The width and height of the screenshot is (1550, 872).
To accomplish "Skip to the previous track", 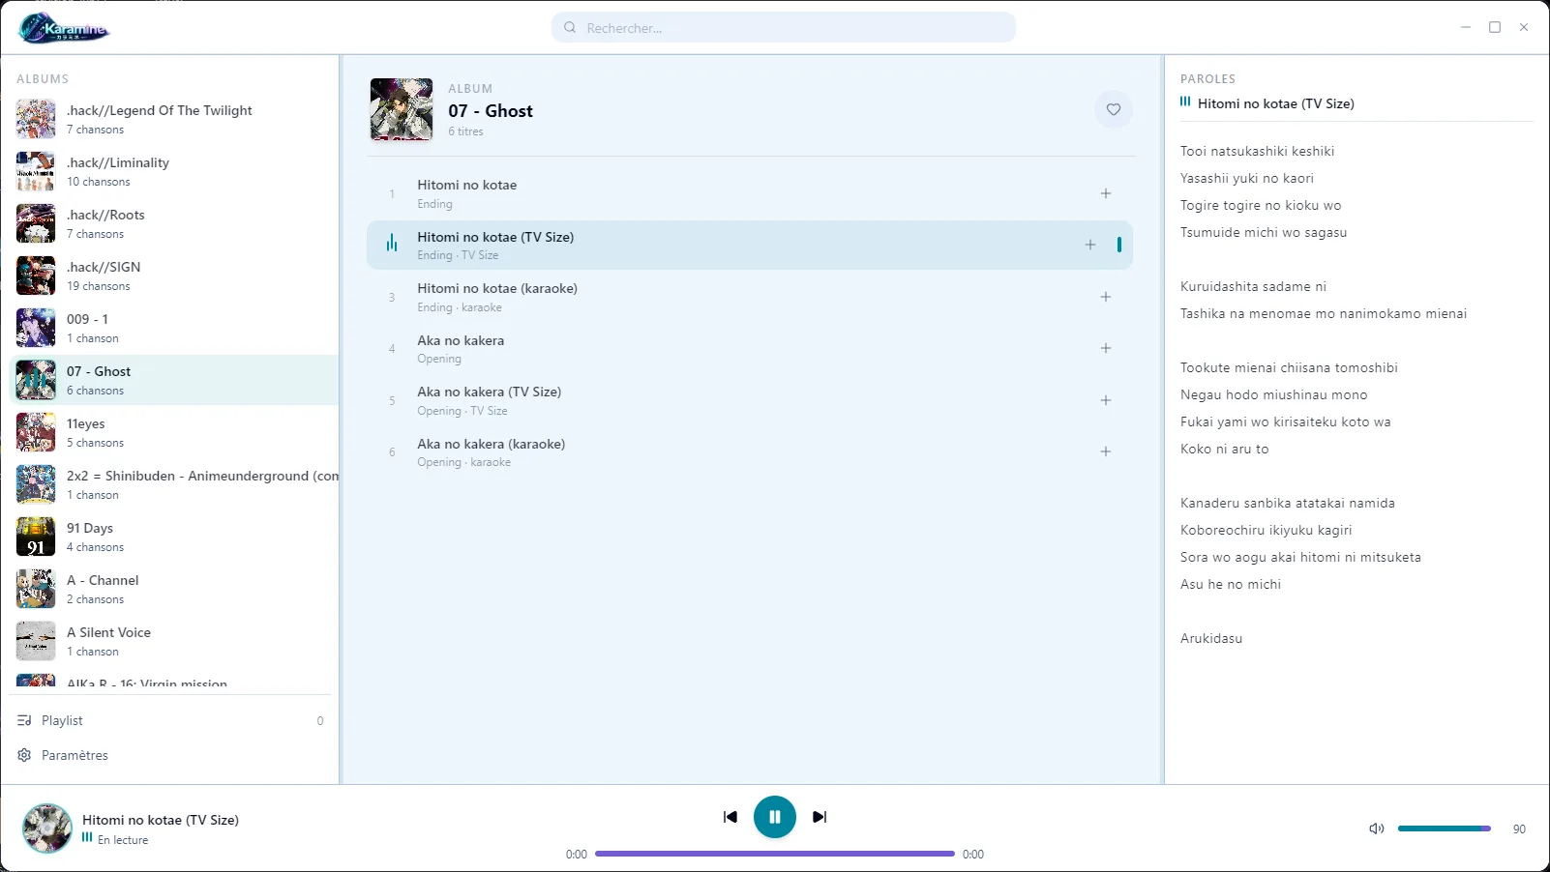I will click(x=730, y=817).
